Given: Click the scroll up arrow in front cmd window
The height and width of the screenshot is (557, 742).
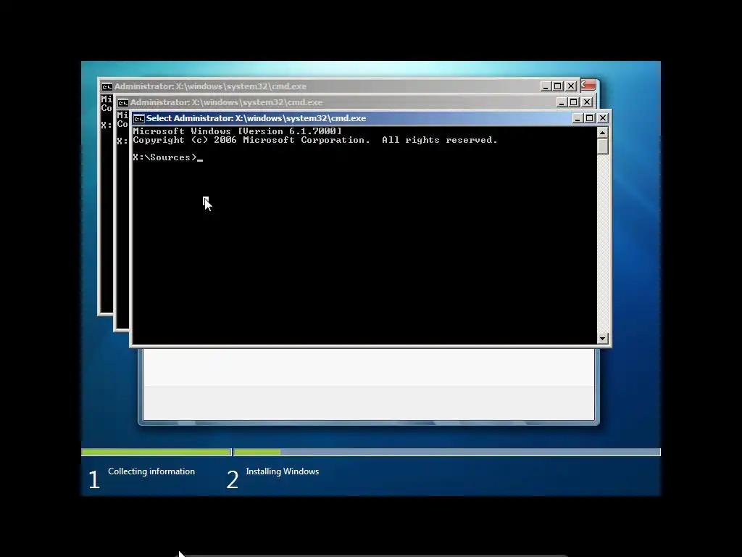Looking at the screenshot, I should (x=602, y=133).
